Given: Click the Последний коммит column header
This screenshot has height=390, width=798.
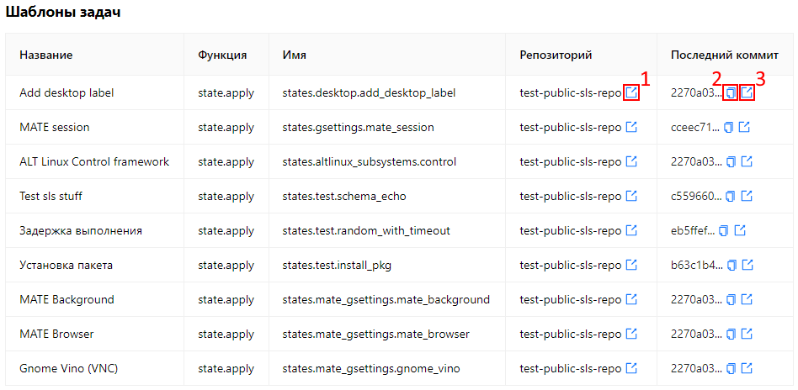Looking at the screenshot, I should coord(719,55).
